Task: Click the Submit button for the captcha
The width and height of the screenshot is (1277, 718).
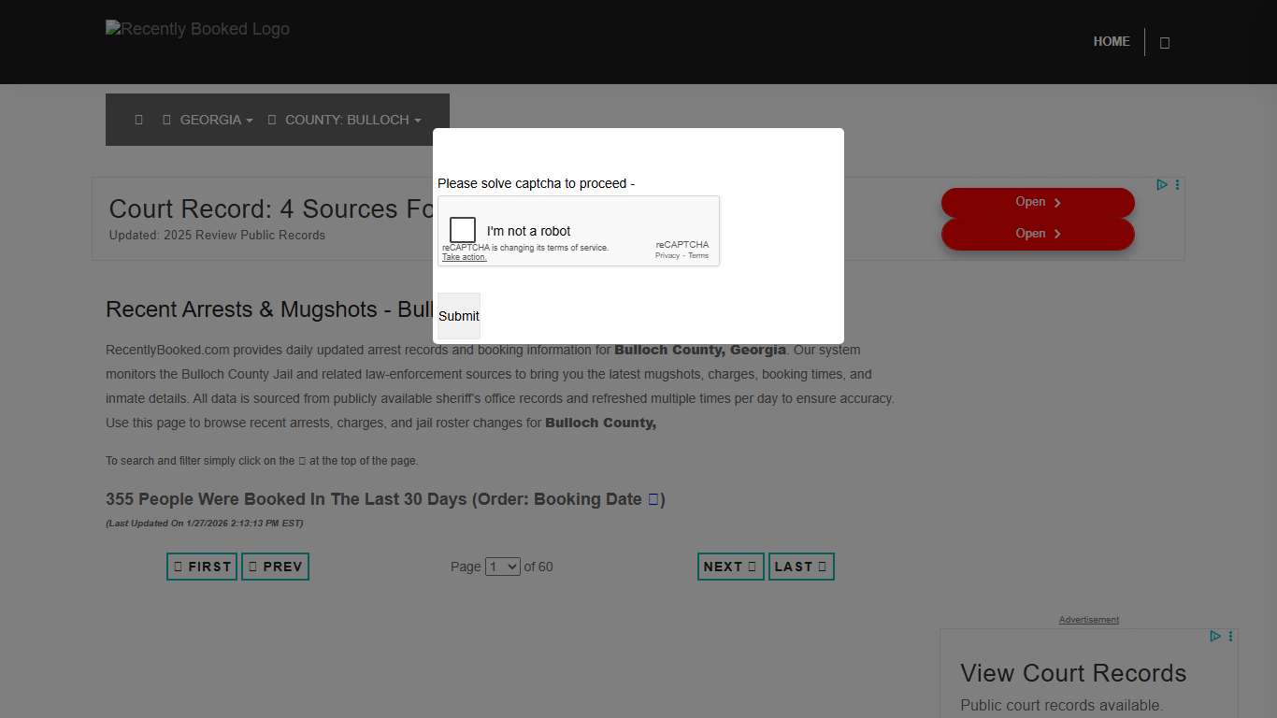Action: pos(458,316)
